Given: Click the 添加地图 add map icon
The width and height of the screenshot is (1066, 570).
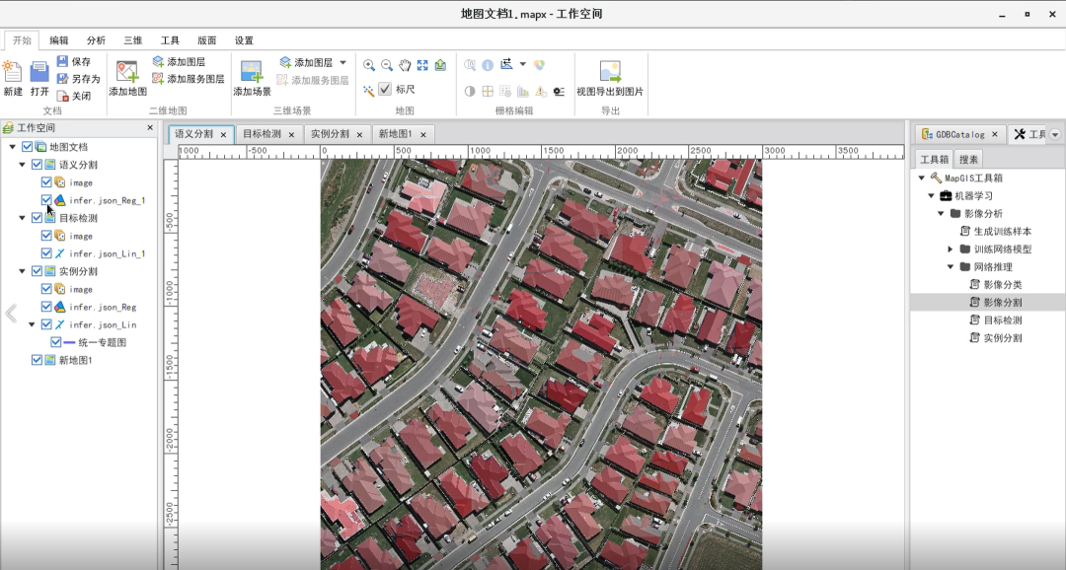Looking at the screenshot, I should 127,71.
